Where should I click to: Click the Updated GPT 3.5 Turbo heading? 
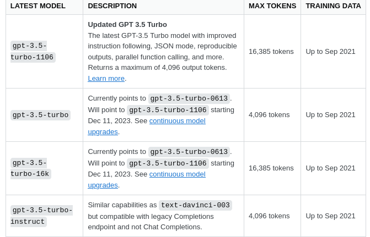[127, 25]
